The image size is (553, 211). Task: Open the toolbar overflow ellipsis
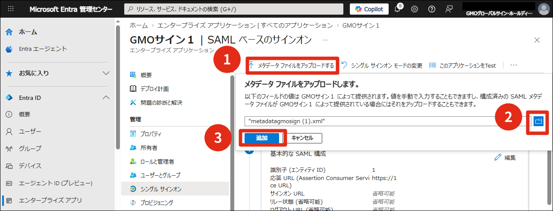[x=513, y=65]
